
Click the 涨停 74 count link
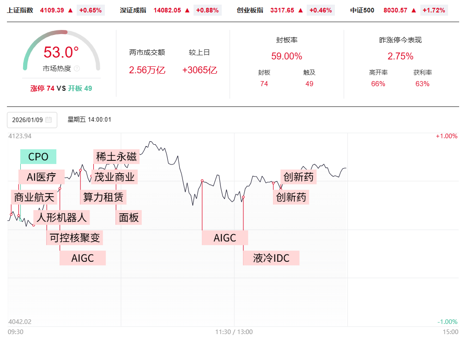[x=42, y=88]
